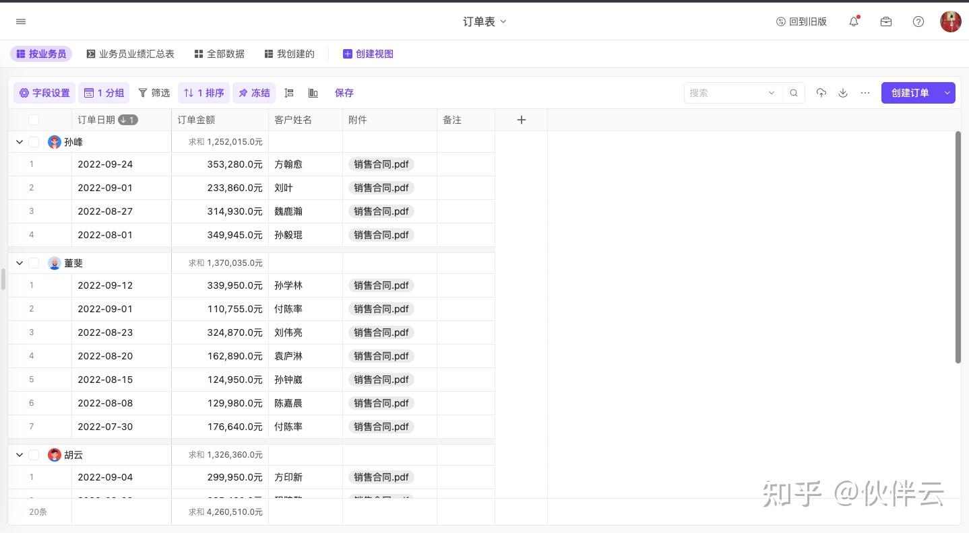This screenshot has height=533, width=969.
Task: Collapse the 孙峰 group
Action: (20, 142)
